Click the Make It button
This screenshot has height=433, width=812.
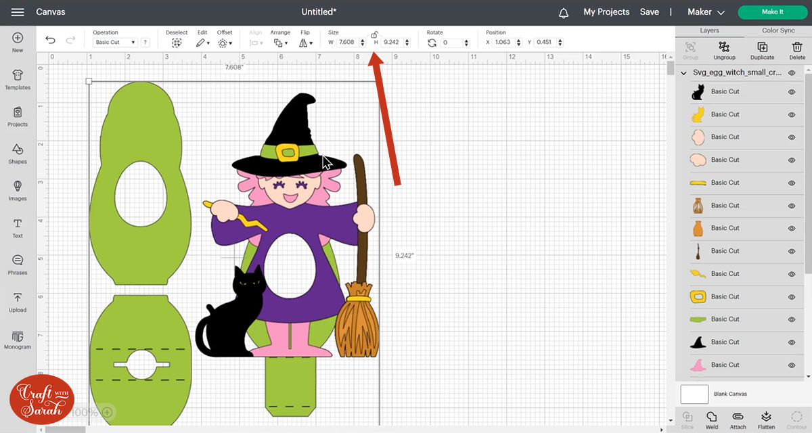pos(772,12)
